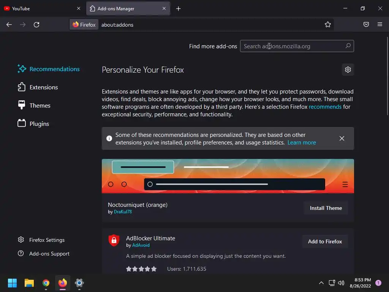Open Google Chrome from the taskbar
This screenshot has width=389, height=292.
(46, 283)
